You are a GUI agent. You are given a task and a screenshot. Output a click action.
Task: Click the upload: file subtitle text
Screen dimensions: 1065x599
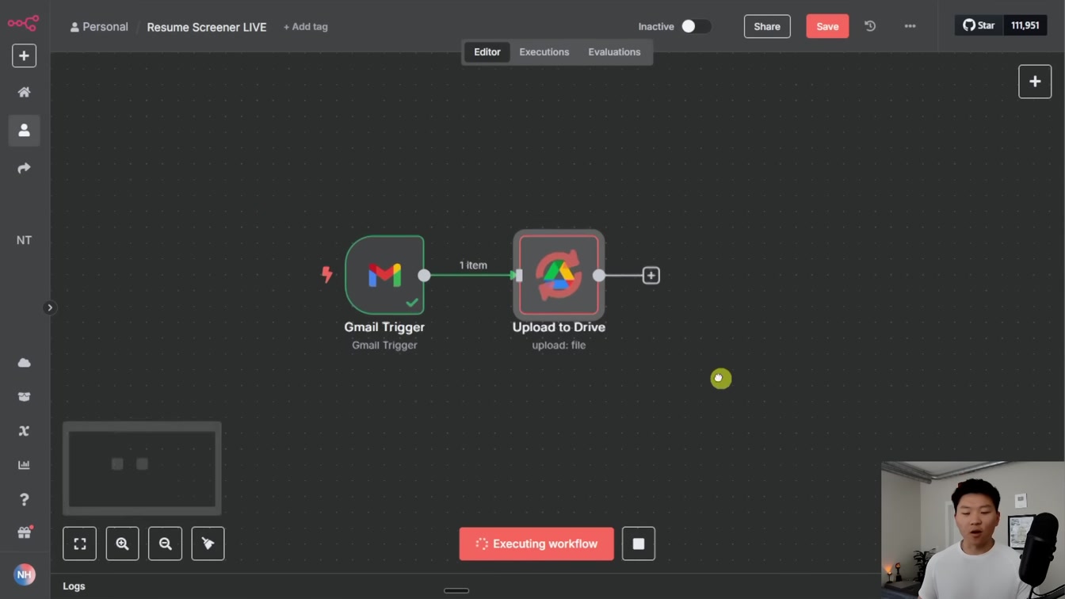click(x=559, y=345)
